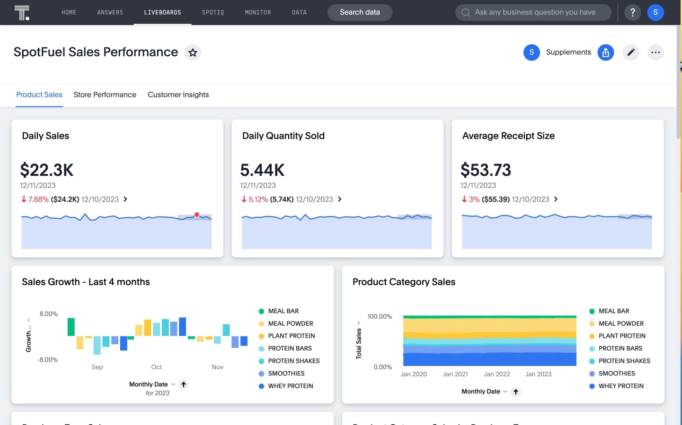
Task: Click the Supplements group avatar icon
Action: tap(531, 52)
